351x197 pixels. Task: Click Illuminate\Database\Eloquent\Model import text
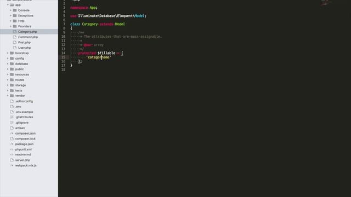click(111, 16)
